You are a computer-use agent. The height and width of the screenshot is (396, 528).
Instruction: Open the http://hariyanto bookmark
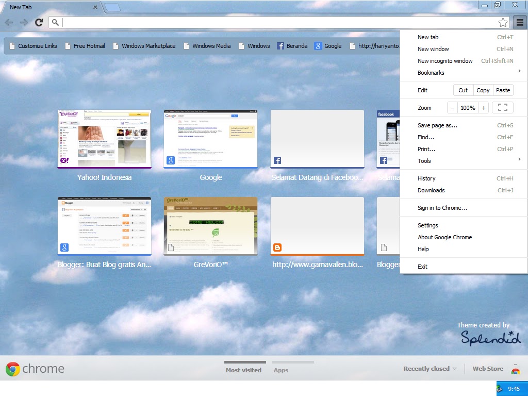(374, 46)
